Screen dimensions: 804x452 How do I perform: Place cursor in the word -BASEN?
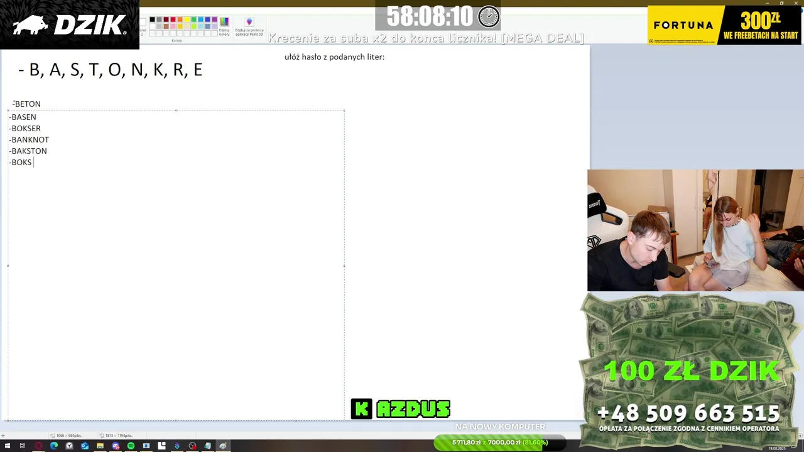point(23,117)
